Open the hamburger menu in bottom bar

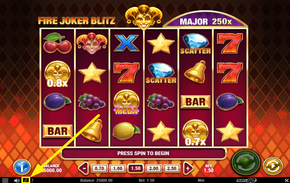(x=5, y=180)
